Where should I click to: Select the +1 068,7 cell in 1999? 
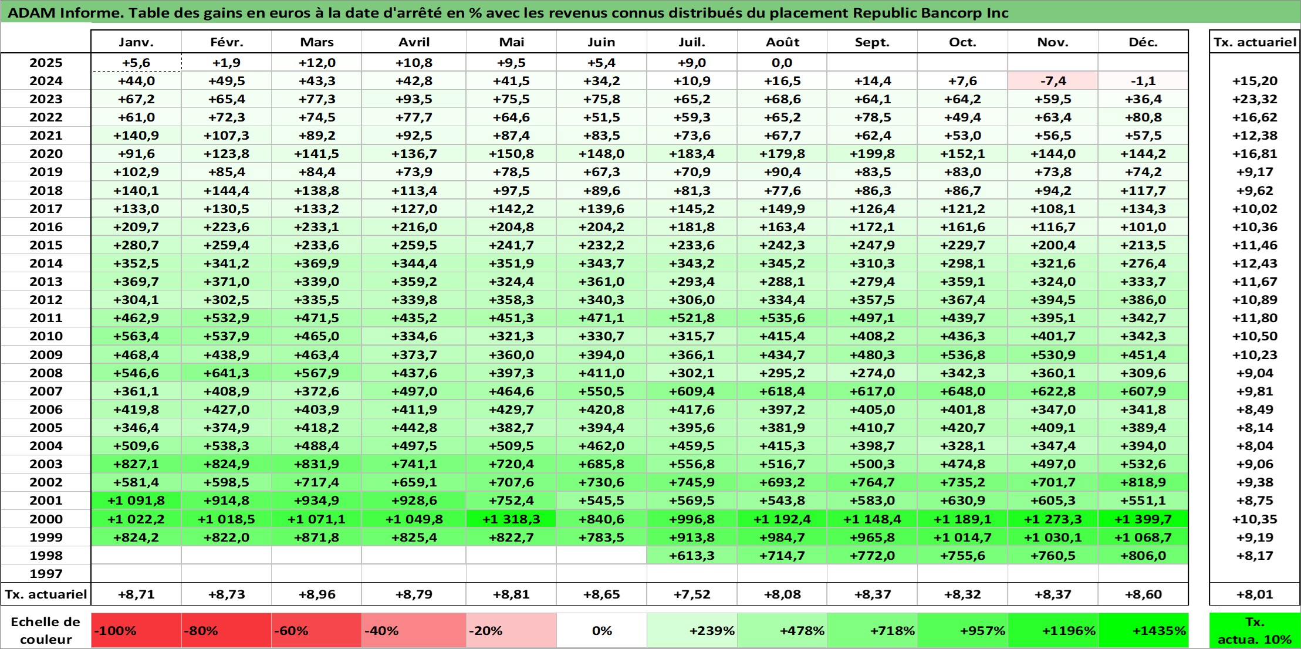coord(1143,538)
